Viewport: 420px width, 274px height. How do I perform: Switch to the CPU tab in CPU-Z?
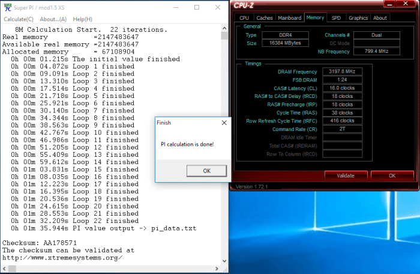[x=244, y=18]
